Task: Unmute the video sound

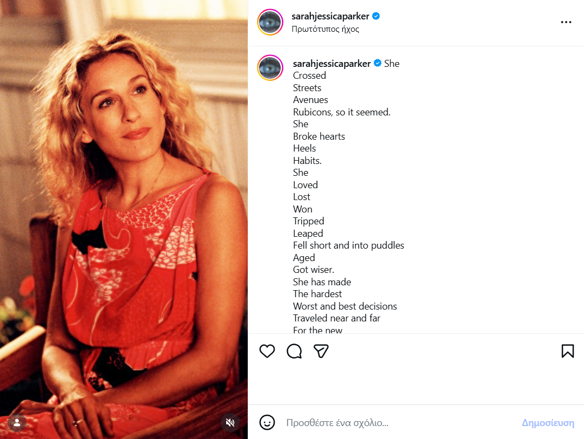Action: tap(230, 422)
